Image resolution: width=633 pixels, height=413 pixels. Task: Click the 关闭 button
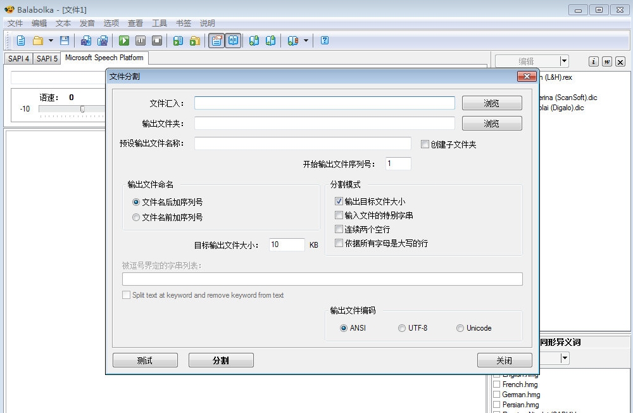pos(505,360)
